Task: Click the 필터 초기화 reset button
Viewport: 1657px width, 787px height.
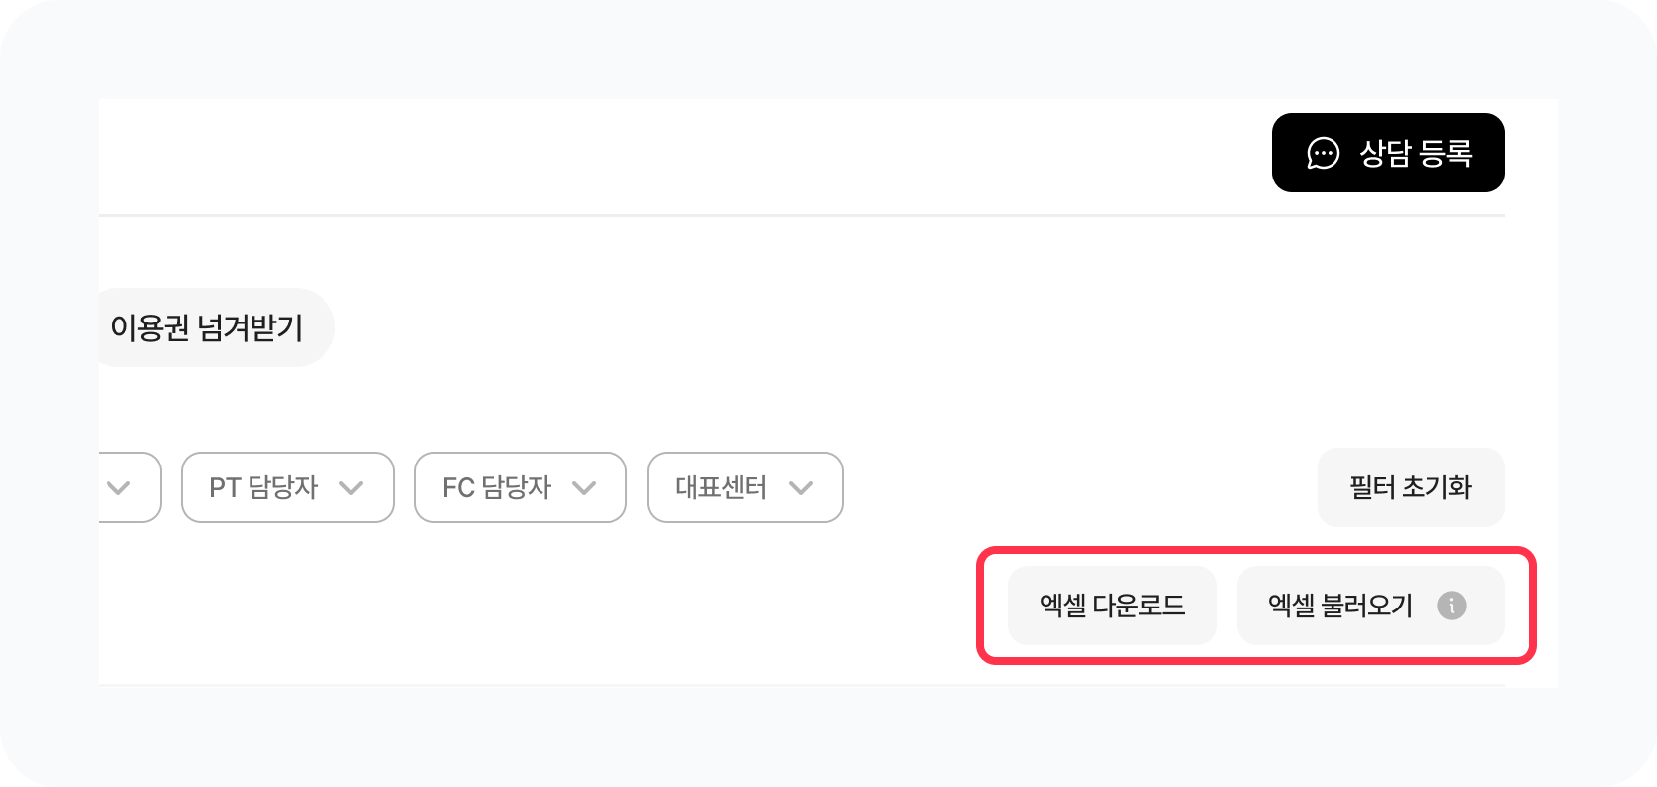Action: (x=1410, y=487)
